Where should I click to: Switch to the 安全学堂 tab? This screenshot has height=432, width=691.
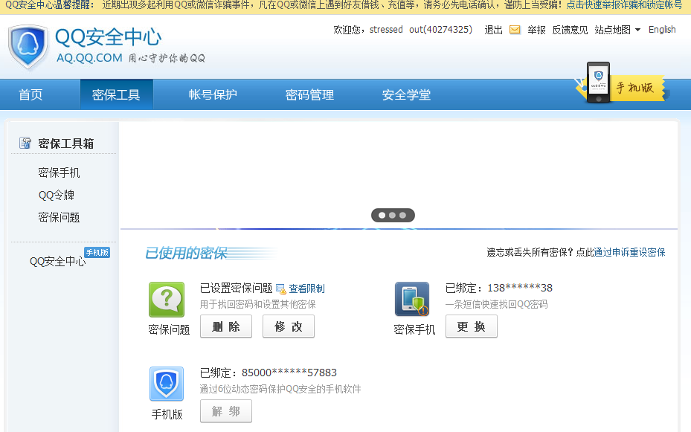406,94
